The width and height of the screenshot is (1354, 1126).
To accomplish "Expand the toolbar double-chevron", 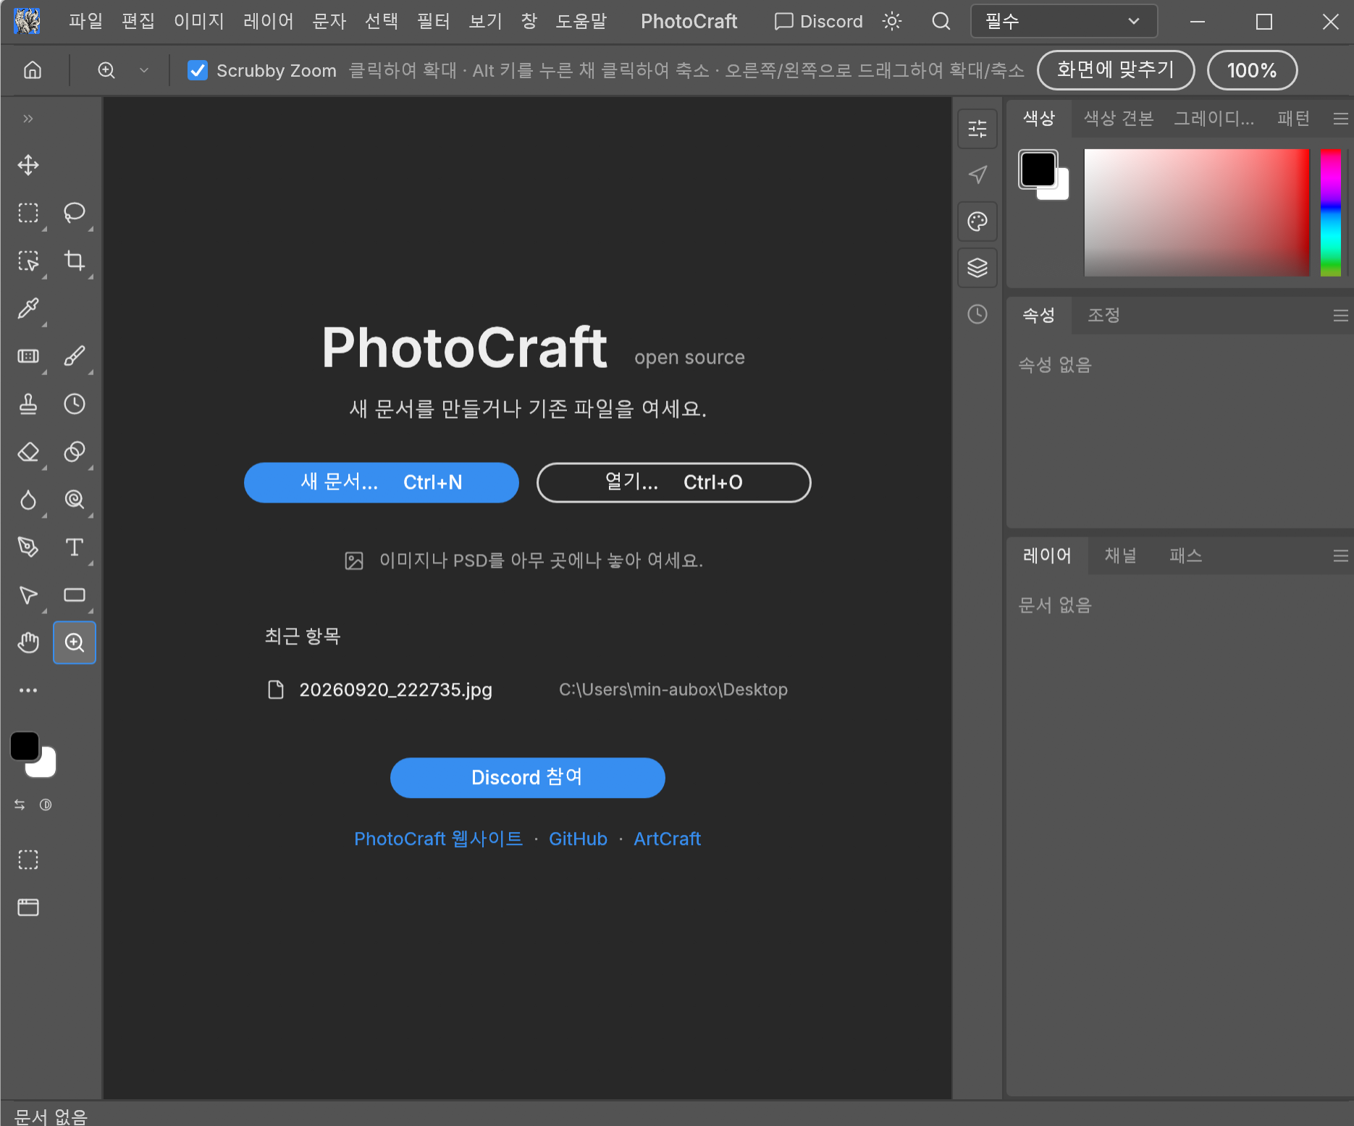I will pos(28,119).
